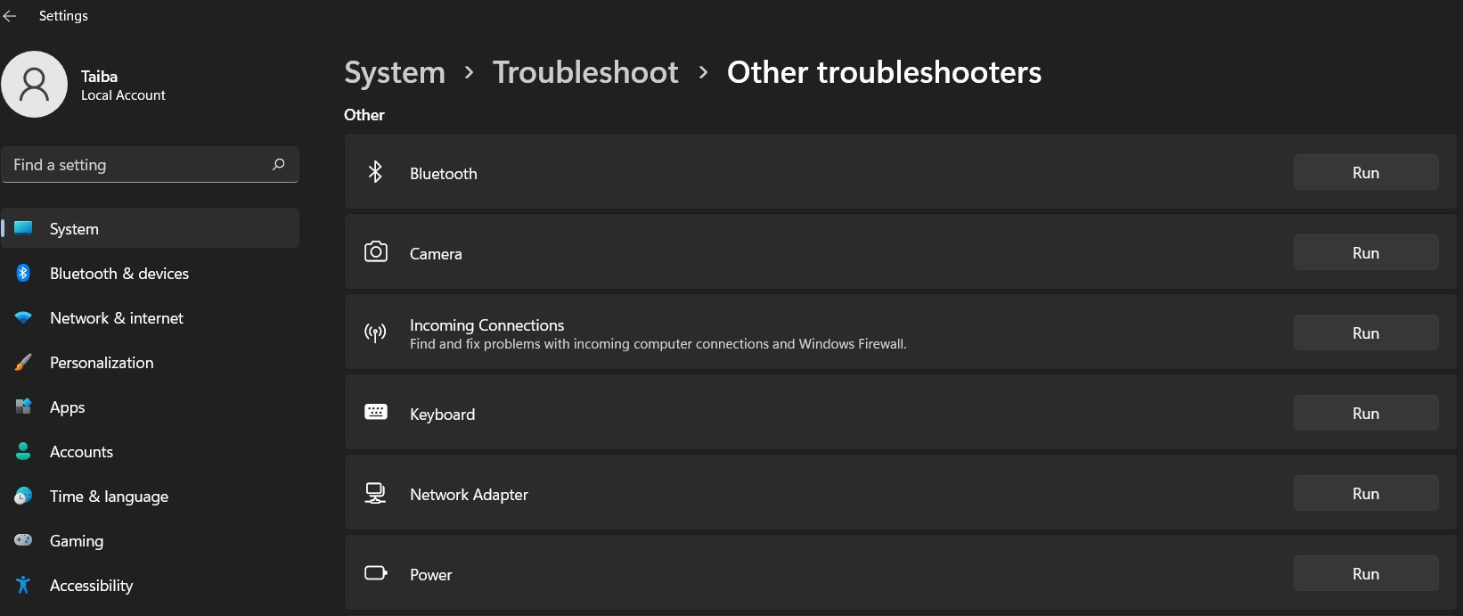This screenshot has height=616, width=1463.
Task: Navigate to System via breadcrumb link
Action: pos(394,71)
